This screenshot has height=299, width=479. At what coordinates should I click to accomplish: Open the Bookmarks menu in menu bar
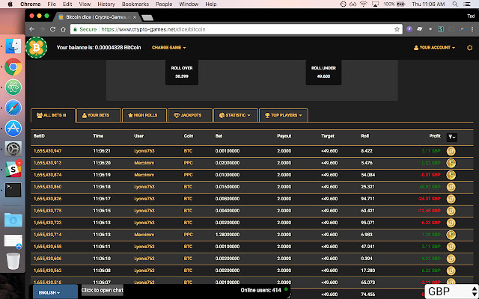coord(135,4)
